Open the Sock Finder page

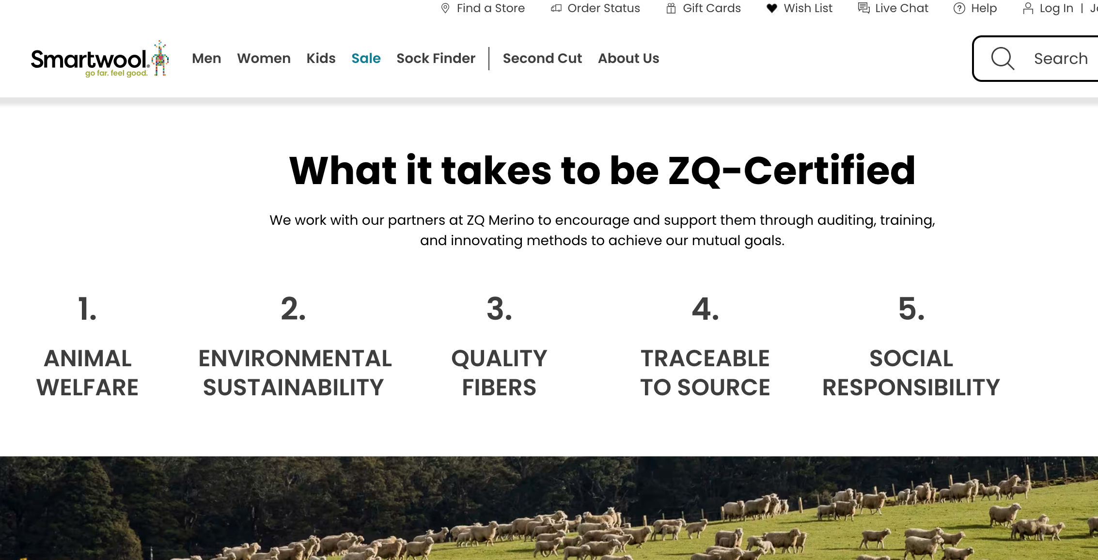(436, 58)
